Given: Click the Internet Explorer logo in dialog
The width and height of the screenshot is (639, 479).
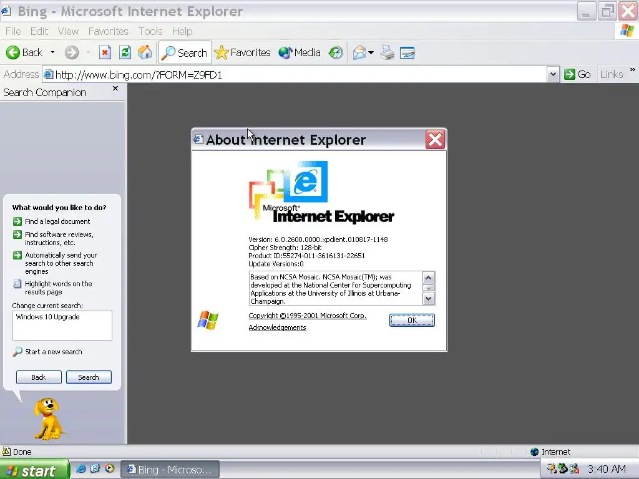Looking at the screenshot, I should point(321,192).
